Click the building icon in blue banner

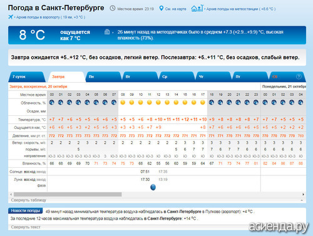(107, 32)
